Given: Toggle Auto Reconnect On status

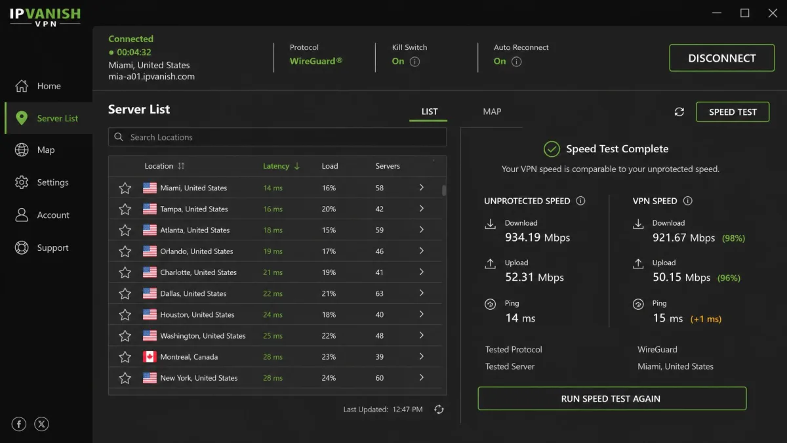Looking at the screenshot, I should 500,61.
